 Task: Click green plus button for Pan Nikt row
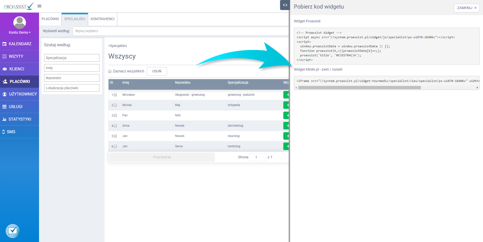pyautogui.click(x=286, y=115)
